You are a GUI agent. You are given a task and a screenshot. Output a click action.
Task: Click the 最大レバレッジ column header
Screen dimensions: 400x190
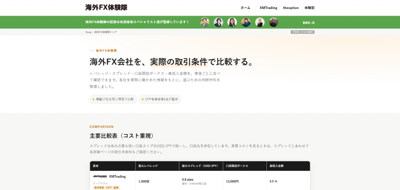(157, 166)
